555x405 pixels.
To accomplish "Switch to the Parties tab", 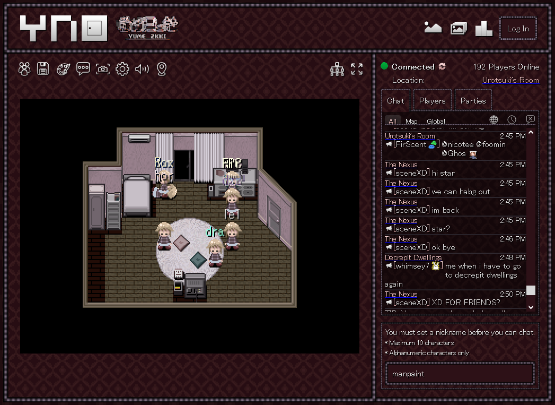I will [473, 100].
